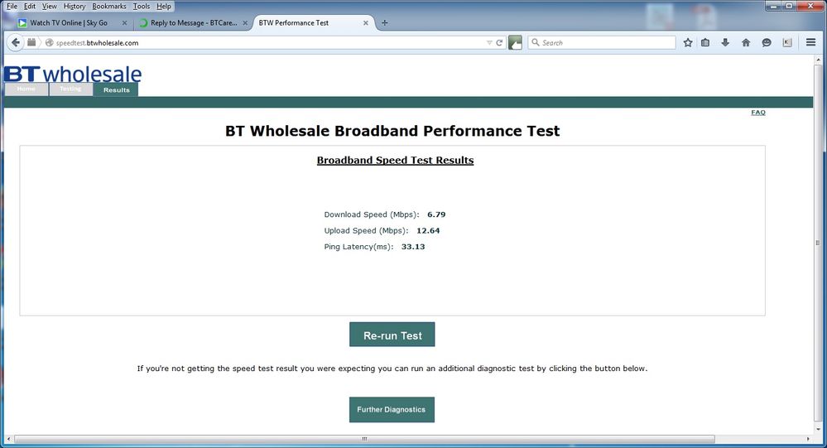The width and height of the screenshot is (827, 448).
Task: Open the hamburger menu button
Action: click(x=811, y=42)
